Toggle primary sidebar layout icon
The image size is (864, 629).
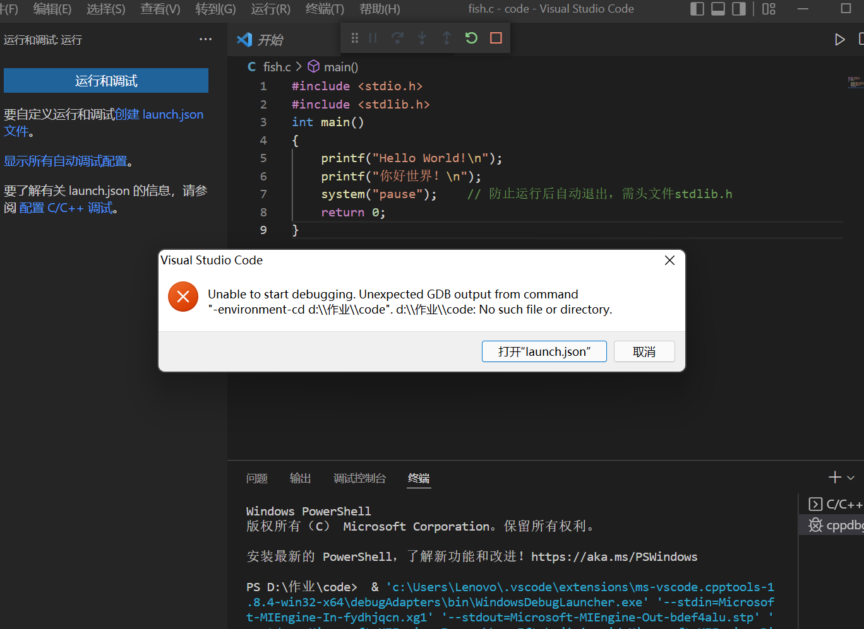tap(697, 9)
